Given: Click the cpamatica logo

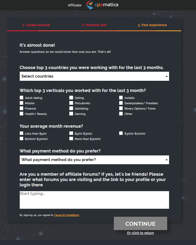Looking at the screenshot, I should (102, 5).
